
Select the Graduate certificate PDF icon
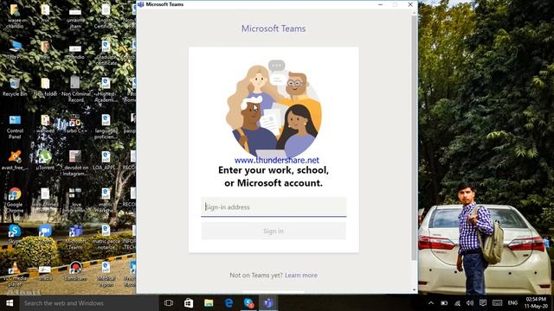pos(106,53)
